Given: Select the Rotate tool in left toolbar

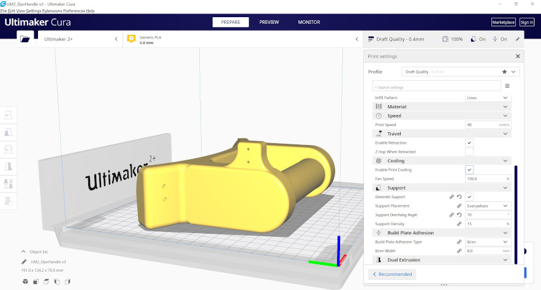Looking at the screenshot, I should (x=9, y=149).
